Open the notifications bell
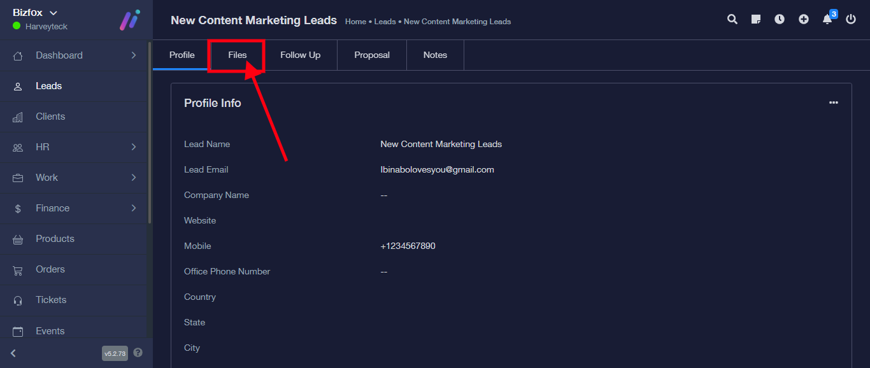 coord(827,19)
